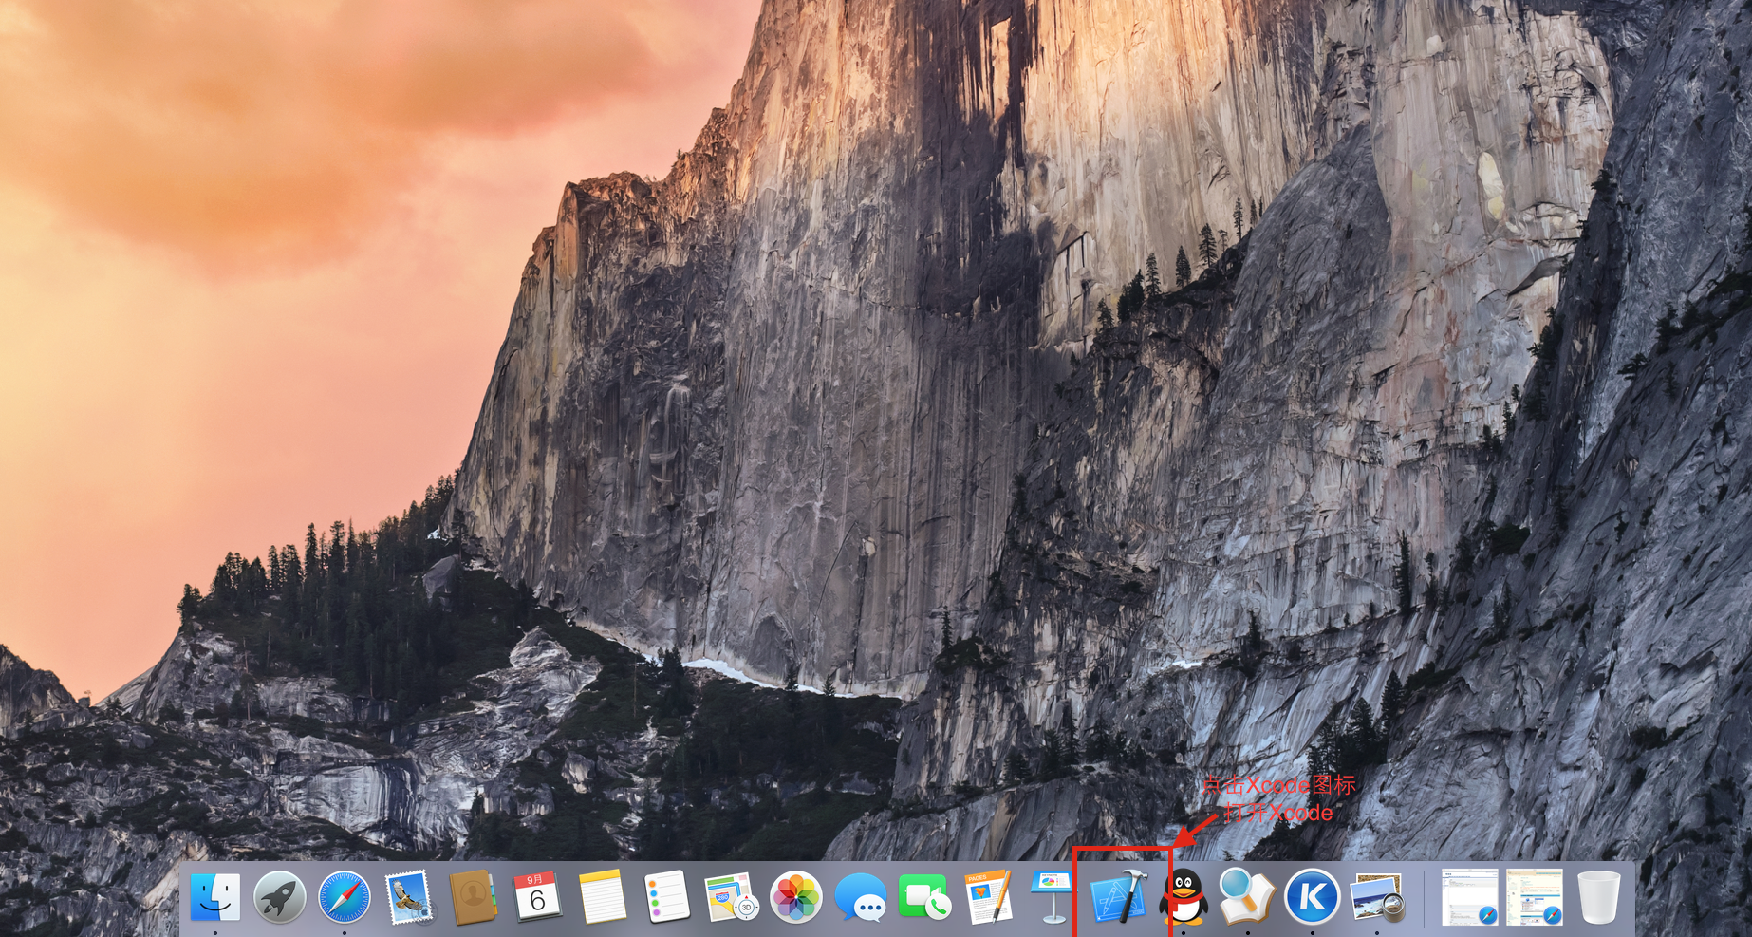Viewport: 1752px width, 937px height.
Task: Open the Contacts address book
Action: [473, 897]
